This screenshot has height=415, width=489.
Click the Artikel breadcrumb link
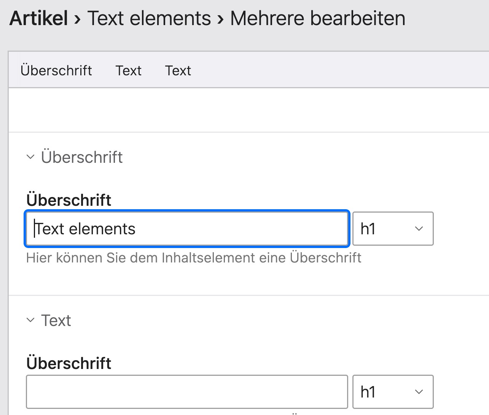coord(39,18)
